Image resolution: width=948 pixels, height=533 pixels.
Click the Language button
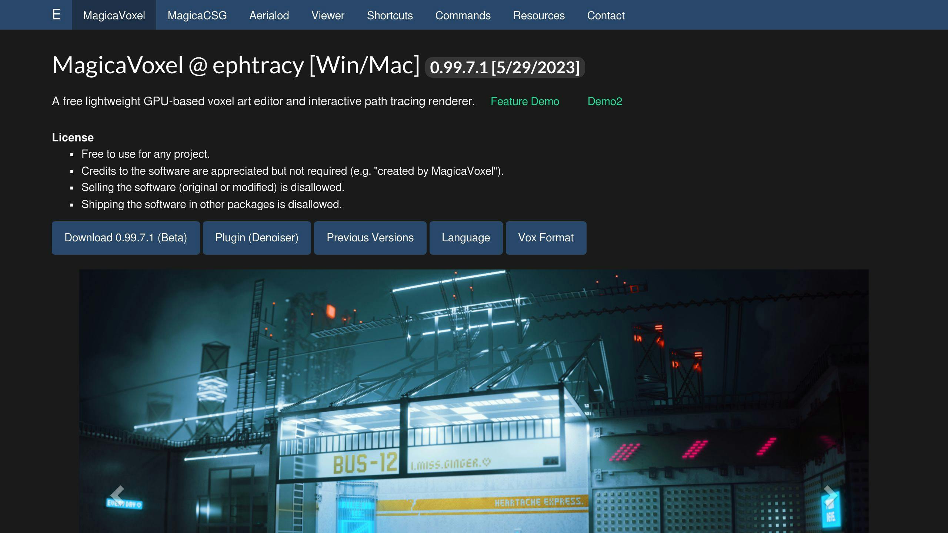tap(466, 238)
